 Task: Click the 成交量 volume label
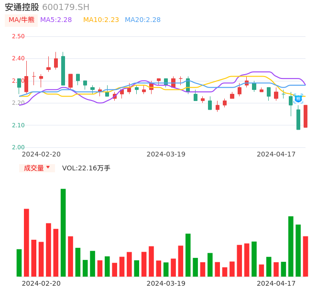pyautogui.click(x=33, y=168)
